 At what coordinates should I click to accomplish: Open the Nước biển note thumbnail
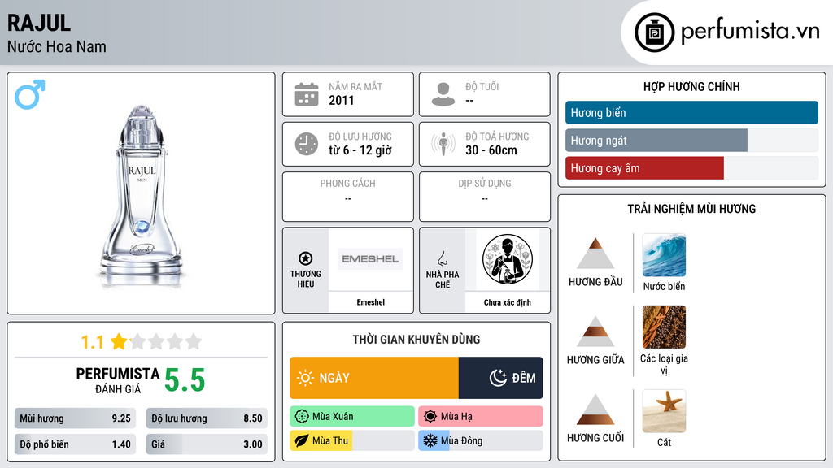[664, 255]
